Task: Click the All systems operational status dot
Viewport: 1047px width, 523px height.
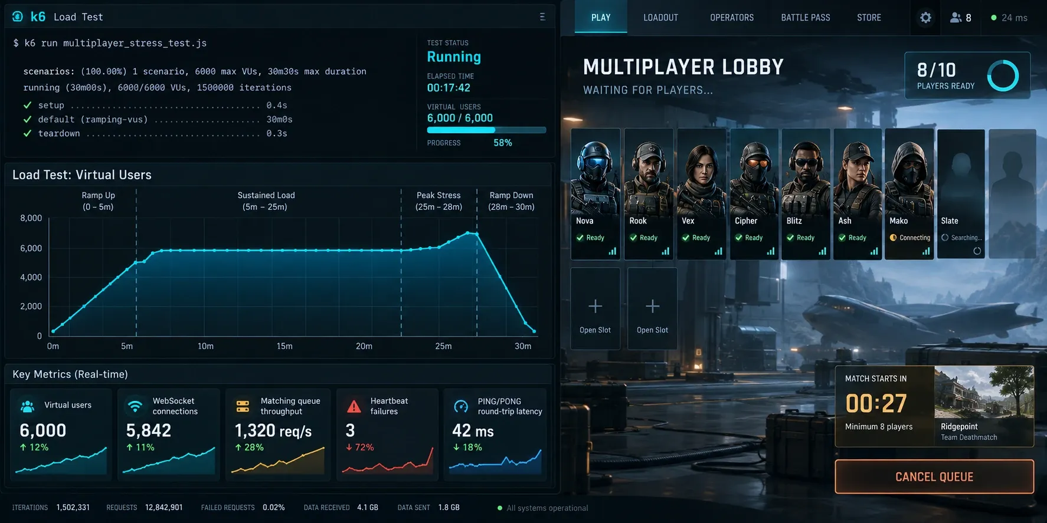Action: point(500,508)
